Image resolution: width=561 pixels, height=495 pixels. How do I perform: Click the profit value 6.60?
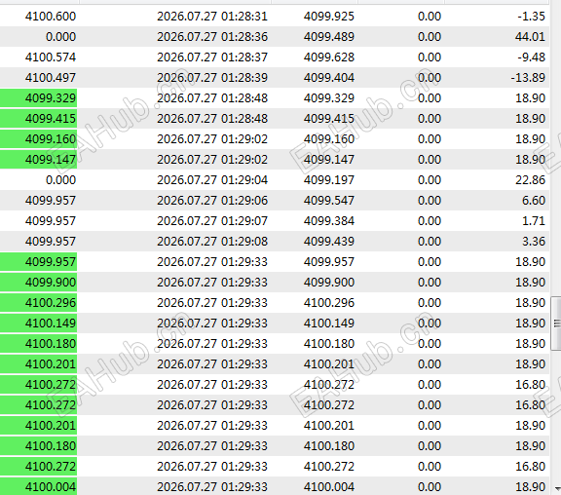point(534,200)
